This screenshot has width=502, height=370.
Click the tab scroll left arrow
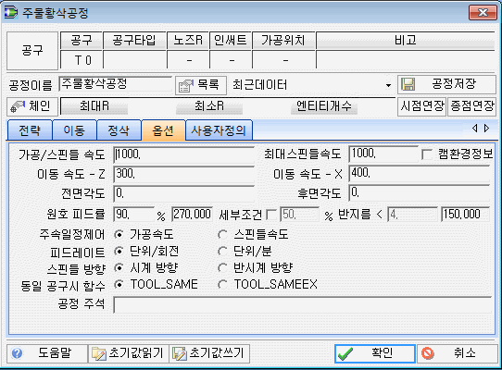pos(475,129)
